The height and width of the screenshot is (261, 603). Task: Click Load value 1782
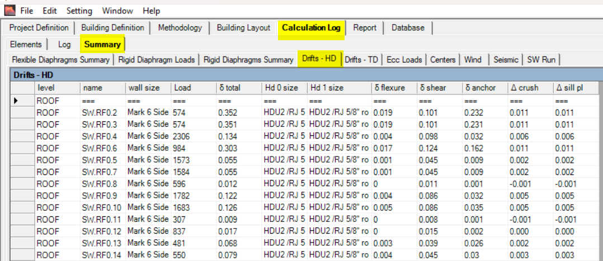pos(194,196)
